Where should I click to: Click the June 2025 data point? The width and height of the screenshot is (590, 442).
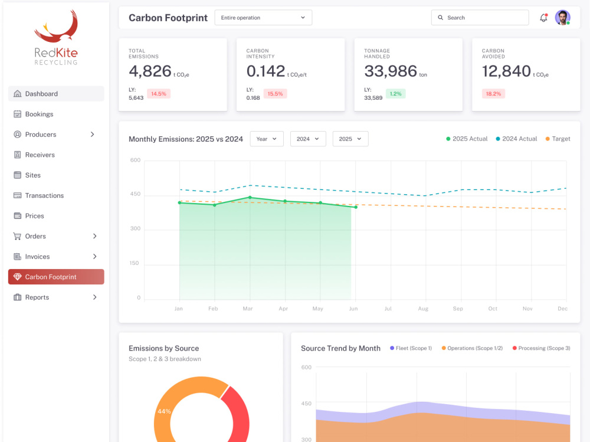coord(356,207)
